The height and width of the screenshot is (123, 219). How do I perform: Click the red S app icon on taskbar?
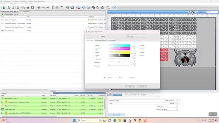click(x=145, y=120)
